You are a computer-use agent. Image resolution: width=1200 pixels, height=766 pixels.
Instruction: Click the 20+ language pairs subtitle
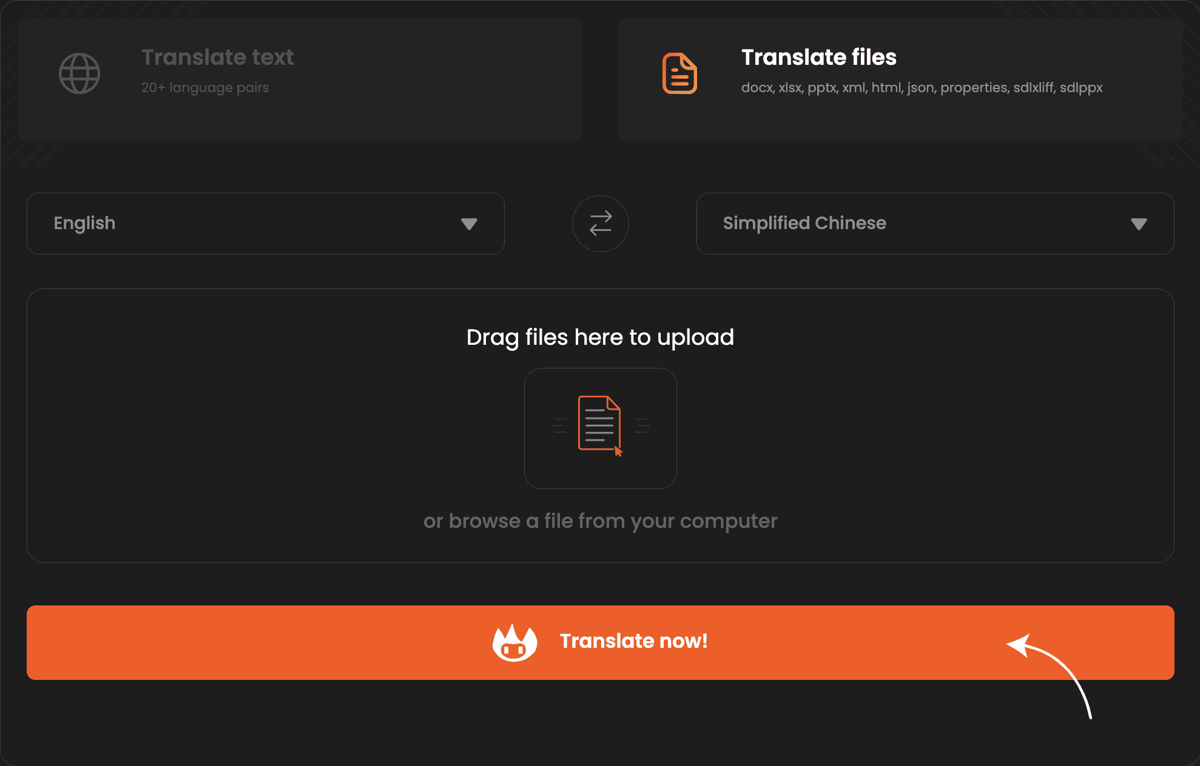pyautogui.click(x=205, y=88)
